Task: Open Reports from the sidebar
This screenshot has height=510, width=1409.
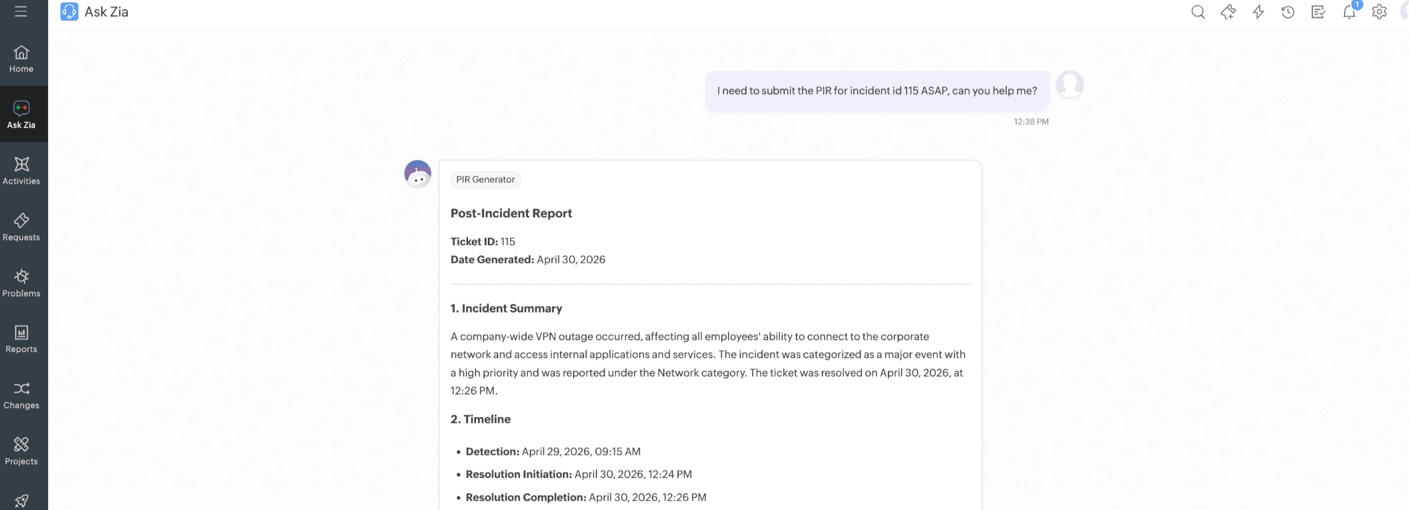Action: 21,339
